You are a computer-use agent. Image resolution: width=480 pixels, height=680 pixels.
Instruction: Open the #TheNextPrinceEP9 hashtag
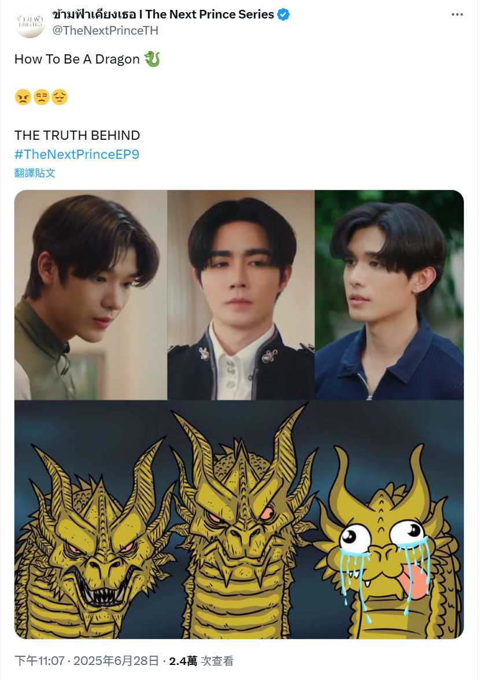tap(77, 154)
